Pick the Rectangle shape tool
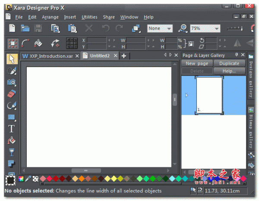Viewport: 259px width, 201px height. [12, 117]
